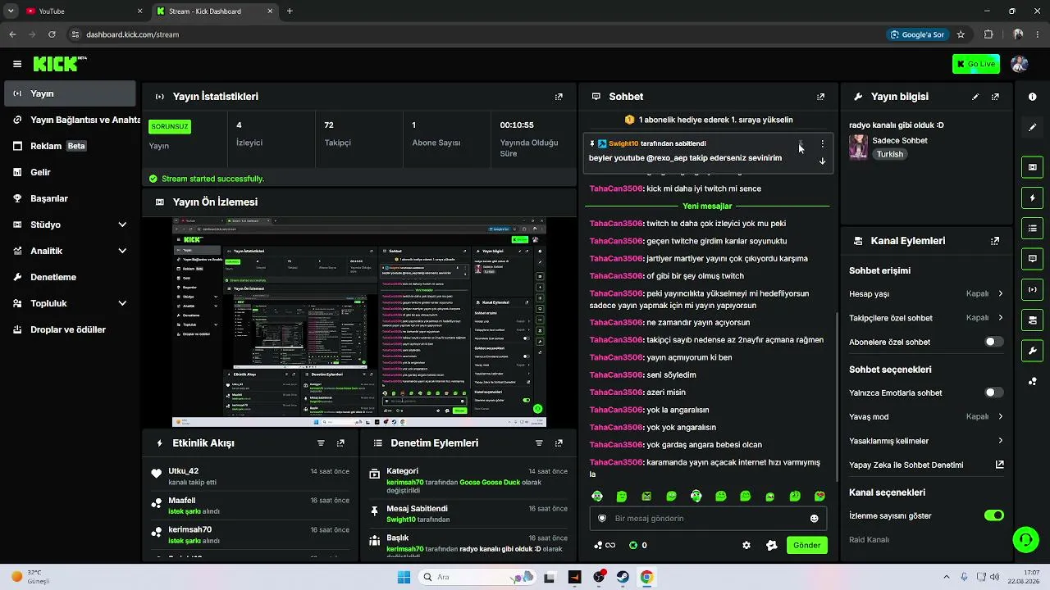Click the Windows Start button
The height and width of the screenshot is (590, 1050).
[x=404, y=577]
